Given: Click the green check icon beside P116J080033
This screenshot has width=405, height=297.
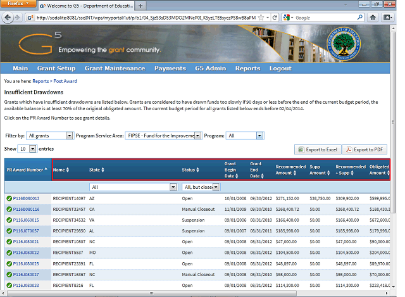Looking at the screenshot, I should pos(9,286).
